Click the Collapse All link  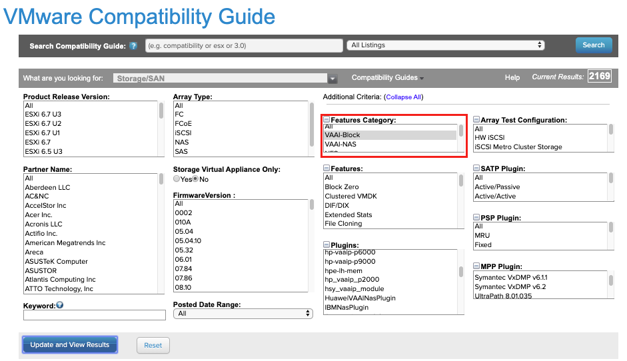(404, 97)
